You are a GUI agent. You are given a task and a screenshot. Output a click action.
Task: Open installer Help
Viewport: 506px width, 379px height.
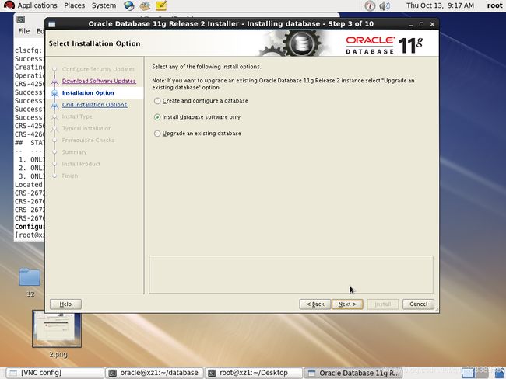pyautogui.click(x=65, y=304)
